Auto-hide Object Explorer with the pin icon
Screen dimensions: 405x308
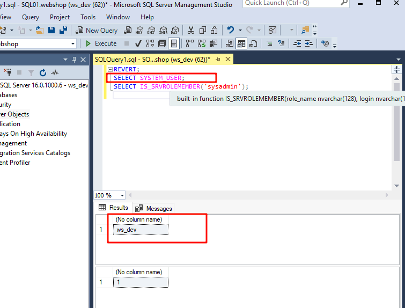click(75, 60)
